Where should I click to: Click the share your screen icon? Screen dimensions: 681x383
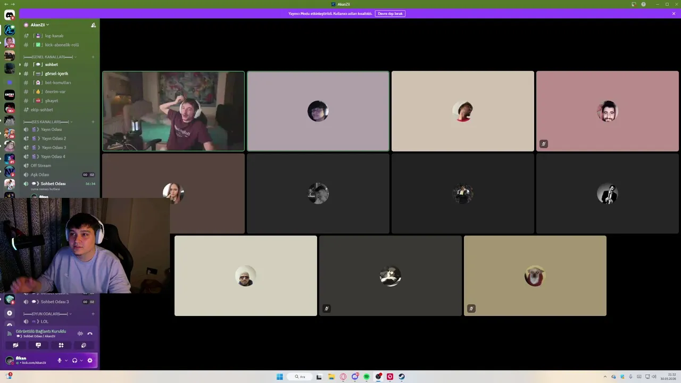[38, 345]
